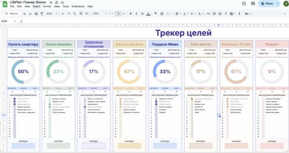This screenshot has width=289, height=153.
Task: Open the File menu
Action: pyautogui.click(x=12, y=6)
